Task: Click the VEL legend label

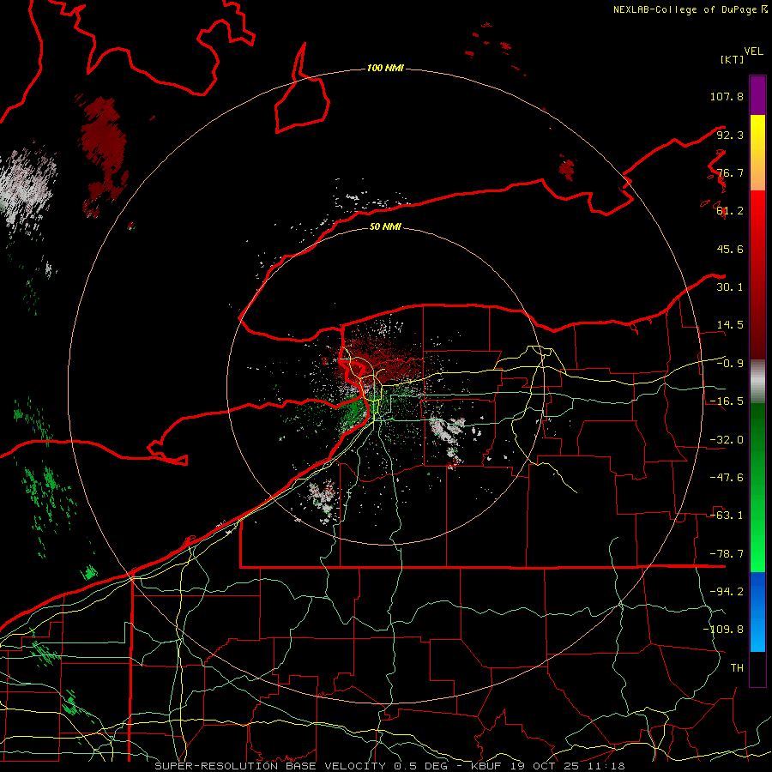Action: tap(753, 51)
